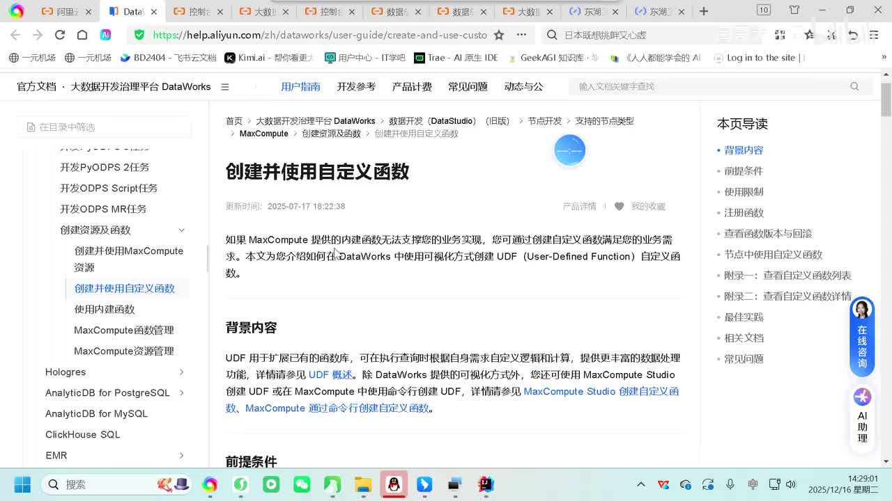Switch to the first 控制 browser tab
Viewport: 892px width, 501px height.
click(198, 11)
